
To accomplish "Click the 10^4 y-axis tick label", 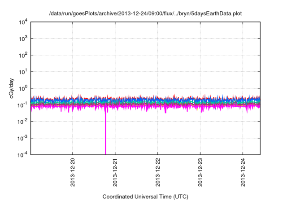I will pos(23,22).
